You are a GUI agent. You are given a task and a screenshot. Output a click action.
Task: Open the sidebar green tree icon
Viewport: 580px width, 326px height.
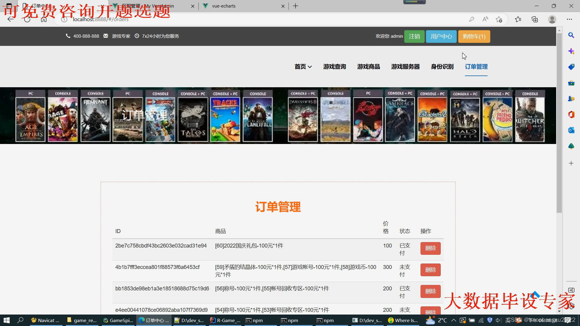tap(571, 146)
